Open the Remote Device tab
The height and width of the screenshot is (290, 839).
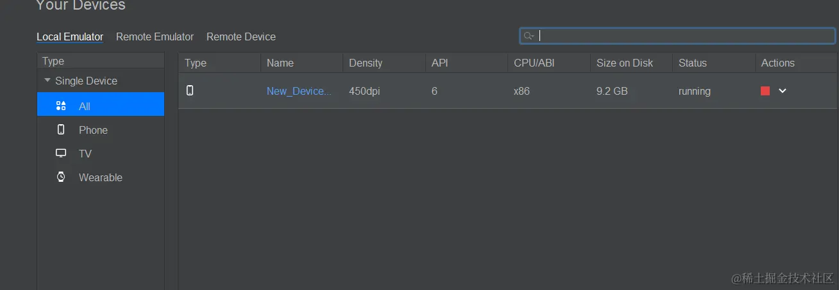point(241,37)
